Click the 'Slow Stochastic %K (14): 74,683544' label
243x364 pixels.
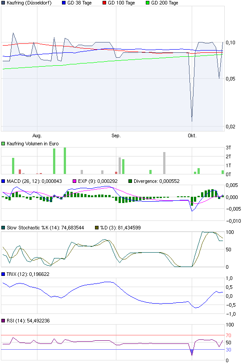click(45, 228)
